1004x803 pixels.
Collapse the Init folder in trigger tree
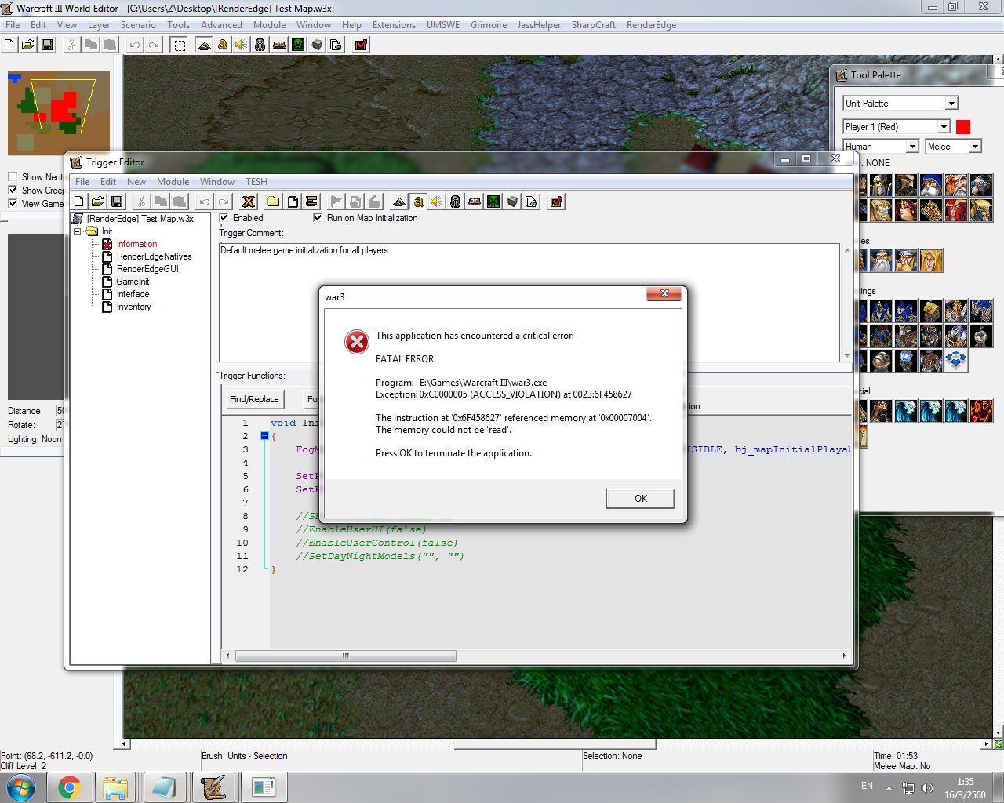(78, 231)
